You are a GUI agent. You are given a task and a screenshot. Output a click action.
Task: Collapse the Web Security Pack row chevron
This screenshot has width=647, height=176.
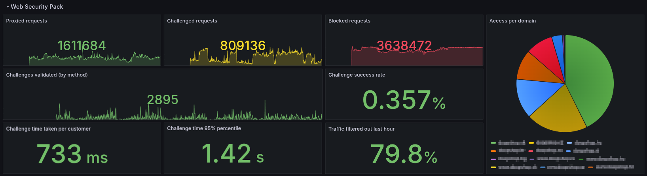pyautogui.click(x=8, y=7)
